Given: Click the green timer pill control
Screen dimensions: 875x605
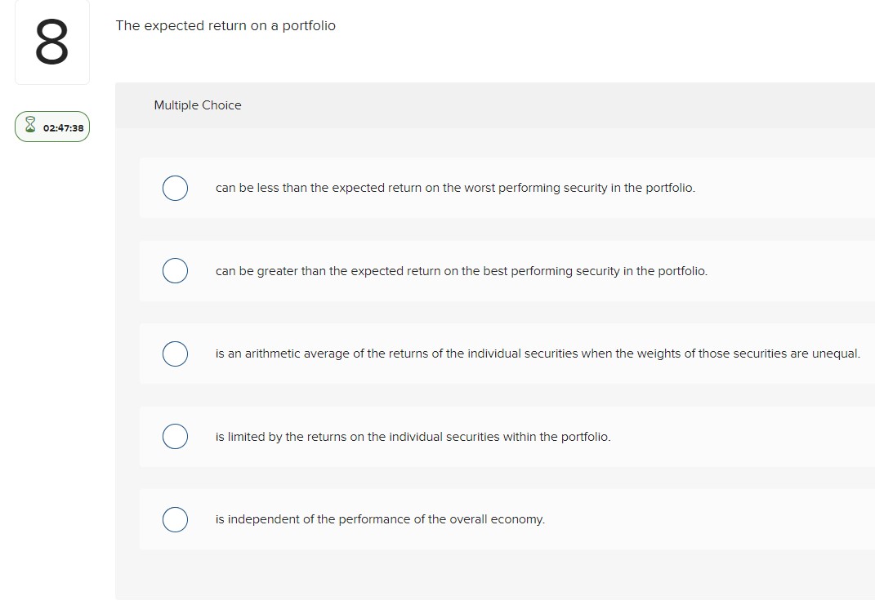Looking at the screenshot, I should (52, 127).
